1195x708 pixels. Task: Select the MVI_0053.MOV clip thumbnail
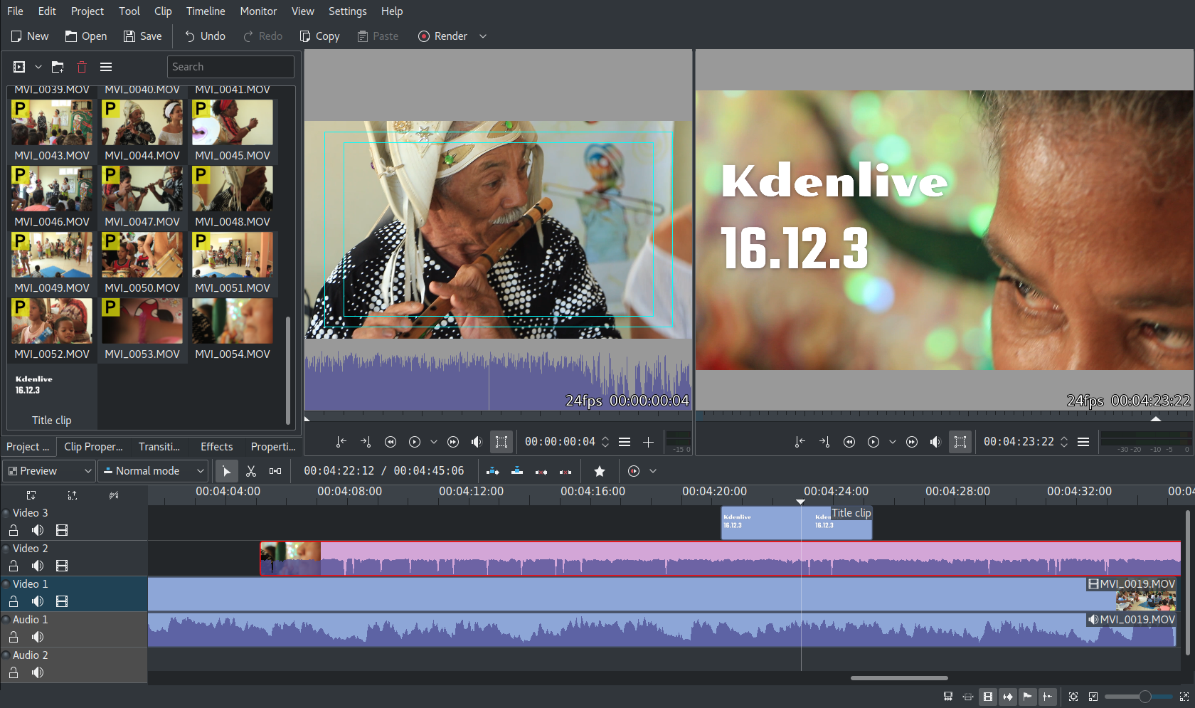pos(142,321)
